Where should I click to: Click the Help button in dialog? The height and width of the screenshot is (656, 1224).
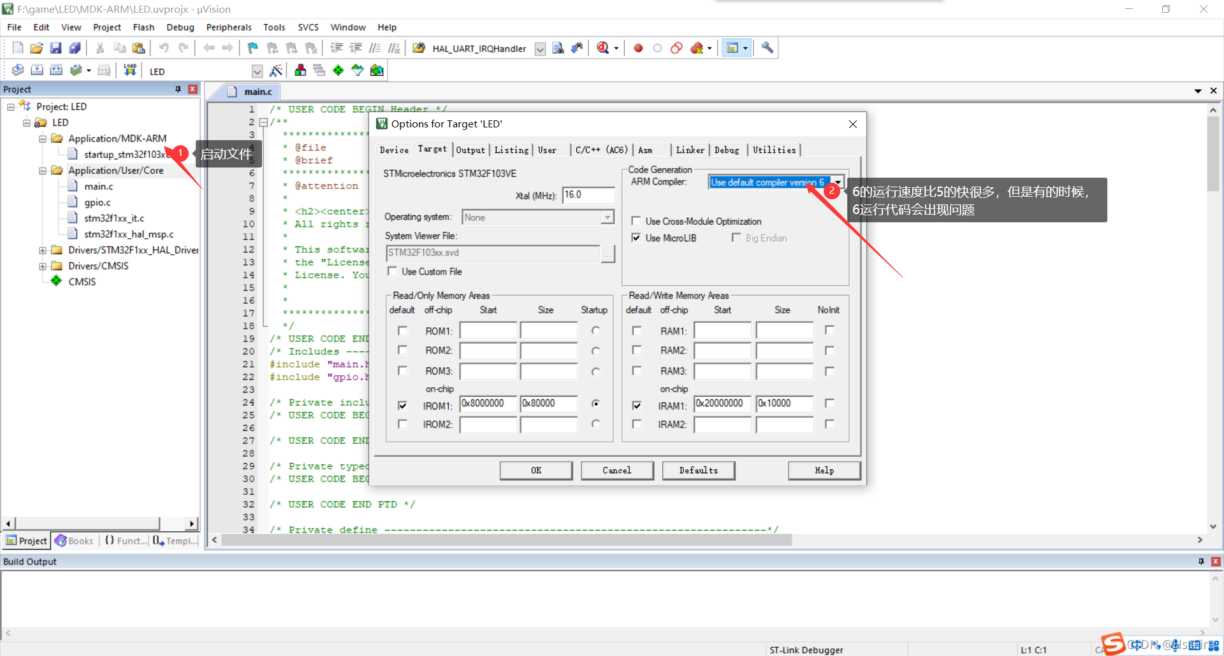click(824, 471)
